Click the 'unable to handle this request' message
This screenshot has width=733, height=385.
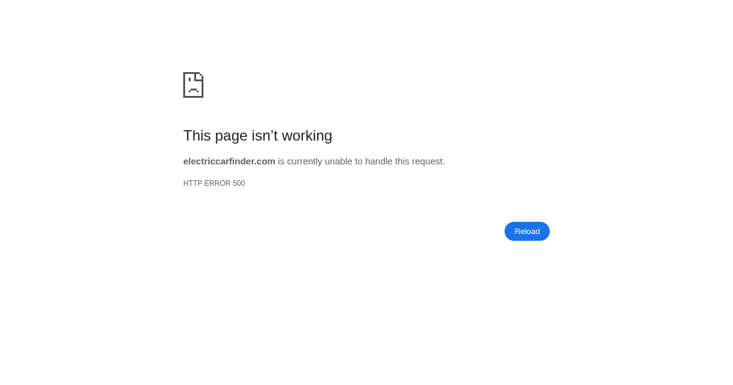coord(385,161)
